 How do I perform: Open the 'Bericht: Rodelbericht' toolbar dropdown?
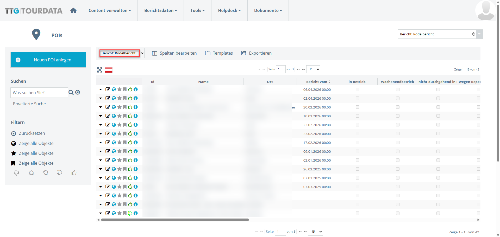(x=122, y=53)
